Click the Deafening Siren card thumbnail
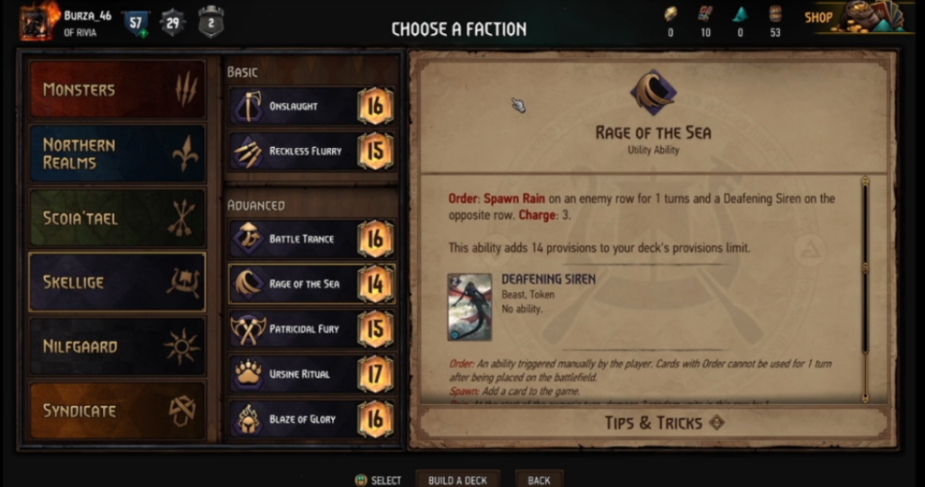The width and height of the screenshot is (925, 487). coord(469,307)
